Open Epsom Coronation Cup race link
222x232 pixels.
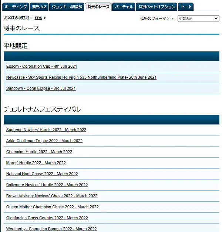[x=41, y=67]
